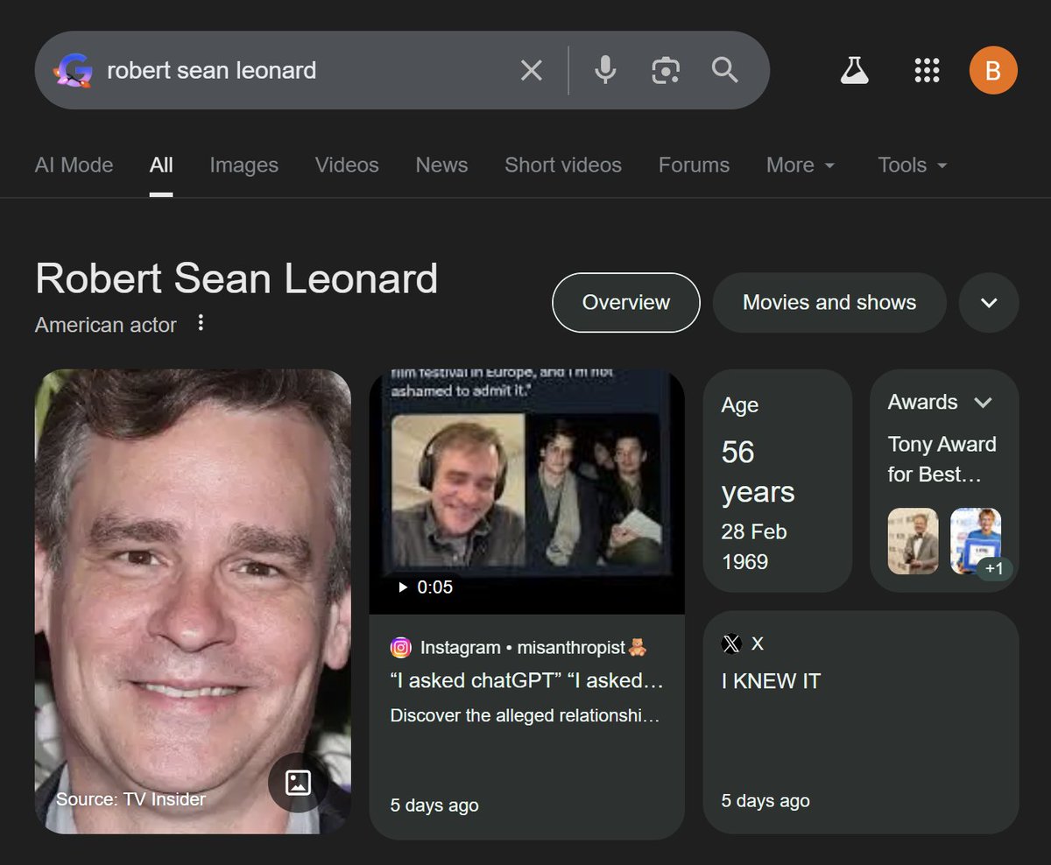Open the Forums tab
Image resolution: width=1051 pixels, height=865 pixels.
pyautogui.click(x=694, y=165)
